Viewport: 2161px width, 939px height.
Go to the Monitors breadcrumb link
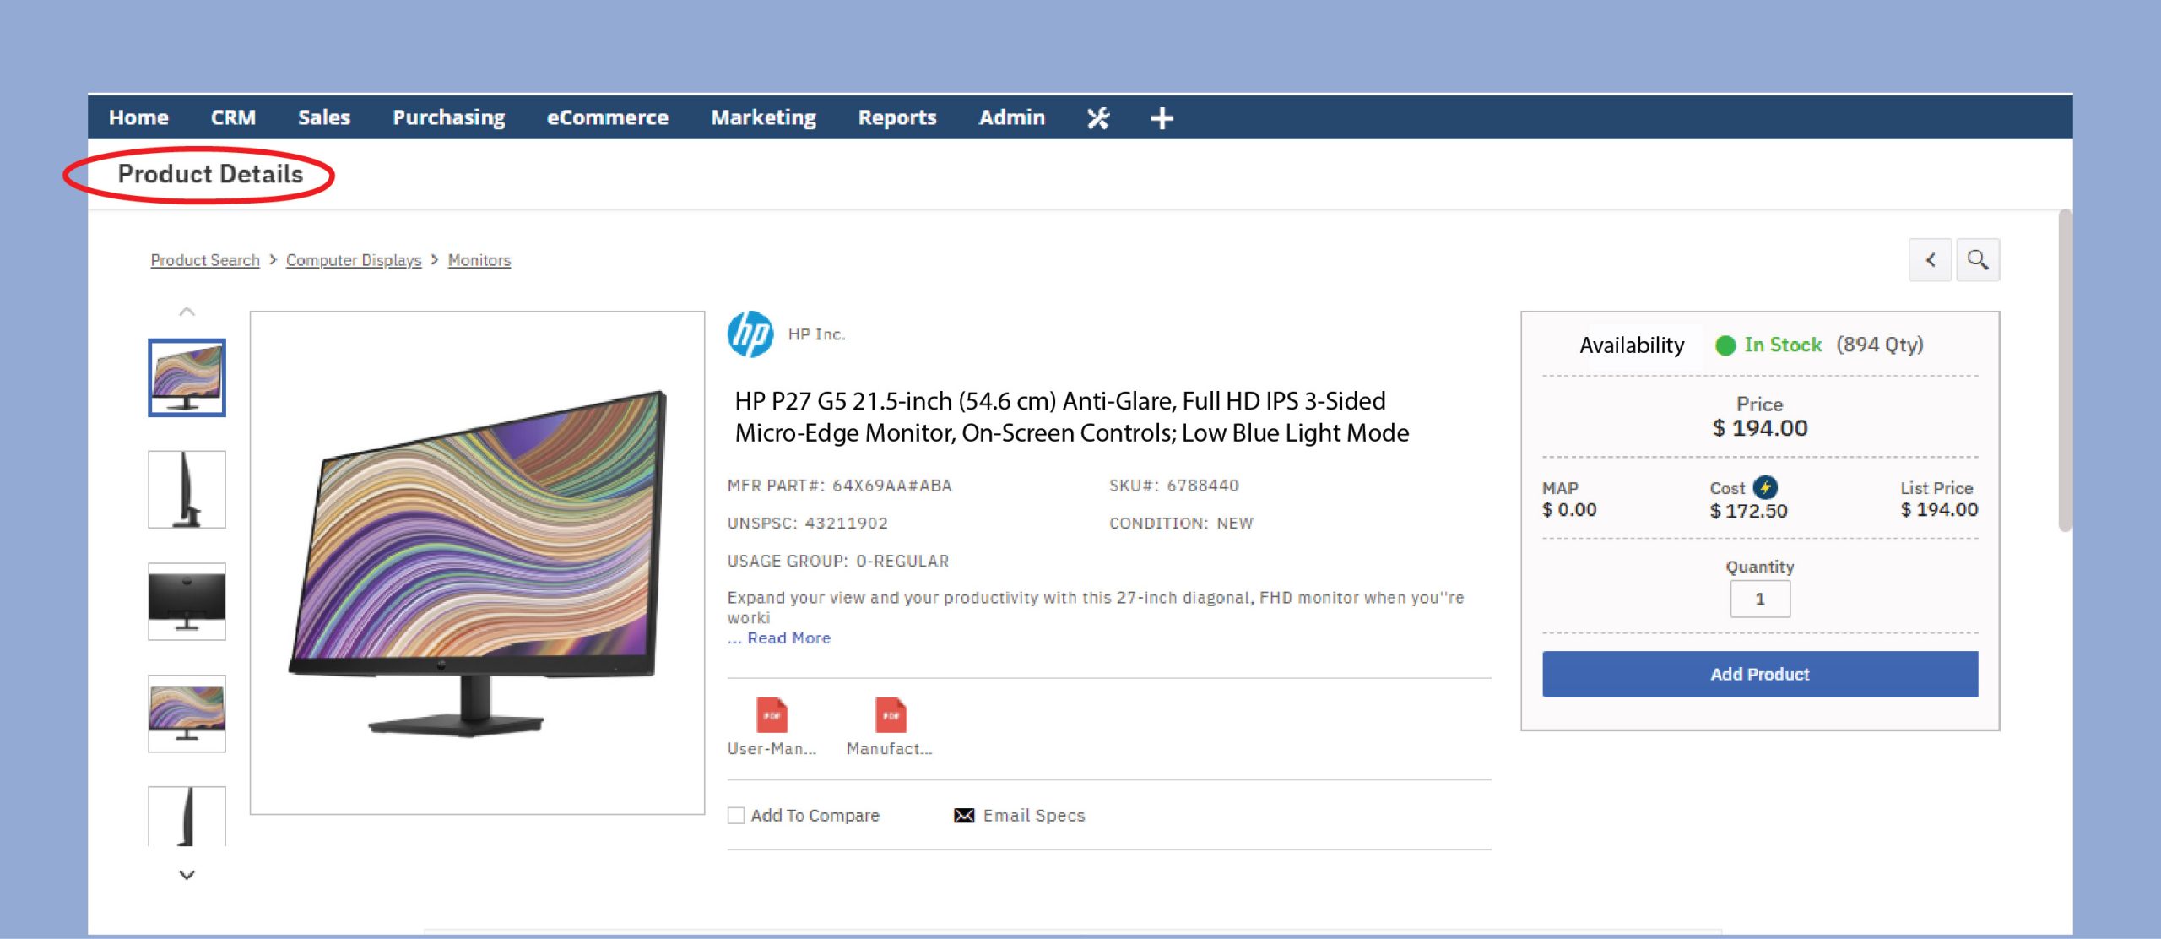[x=479, y=260]
